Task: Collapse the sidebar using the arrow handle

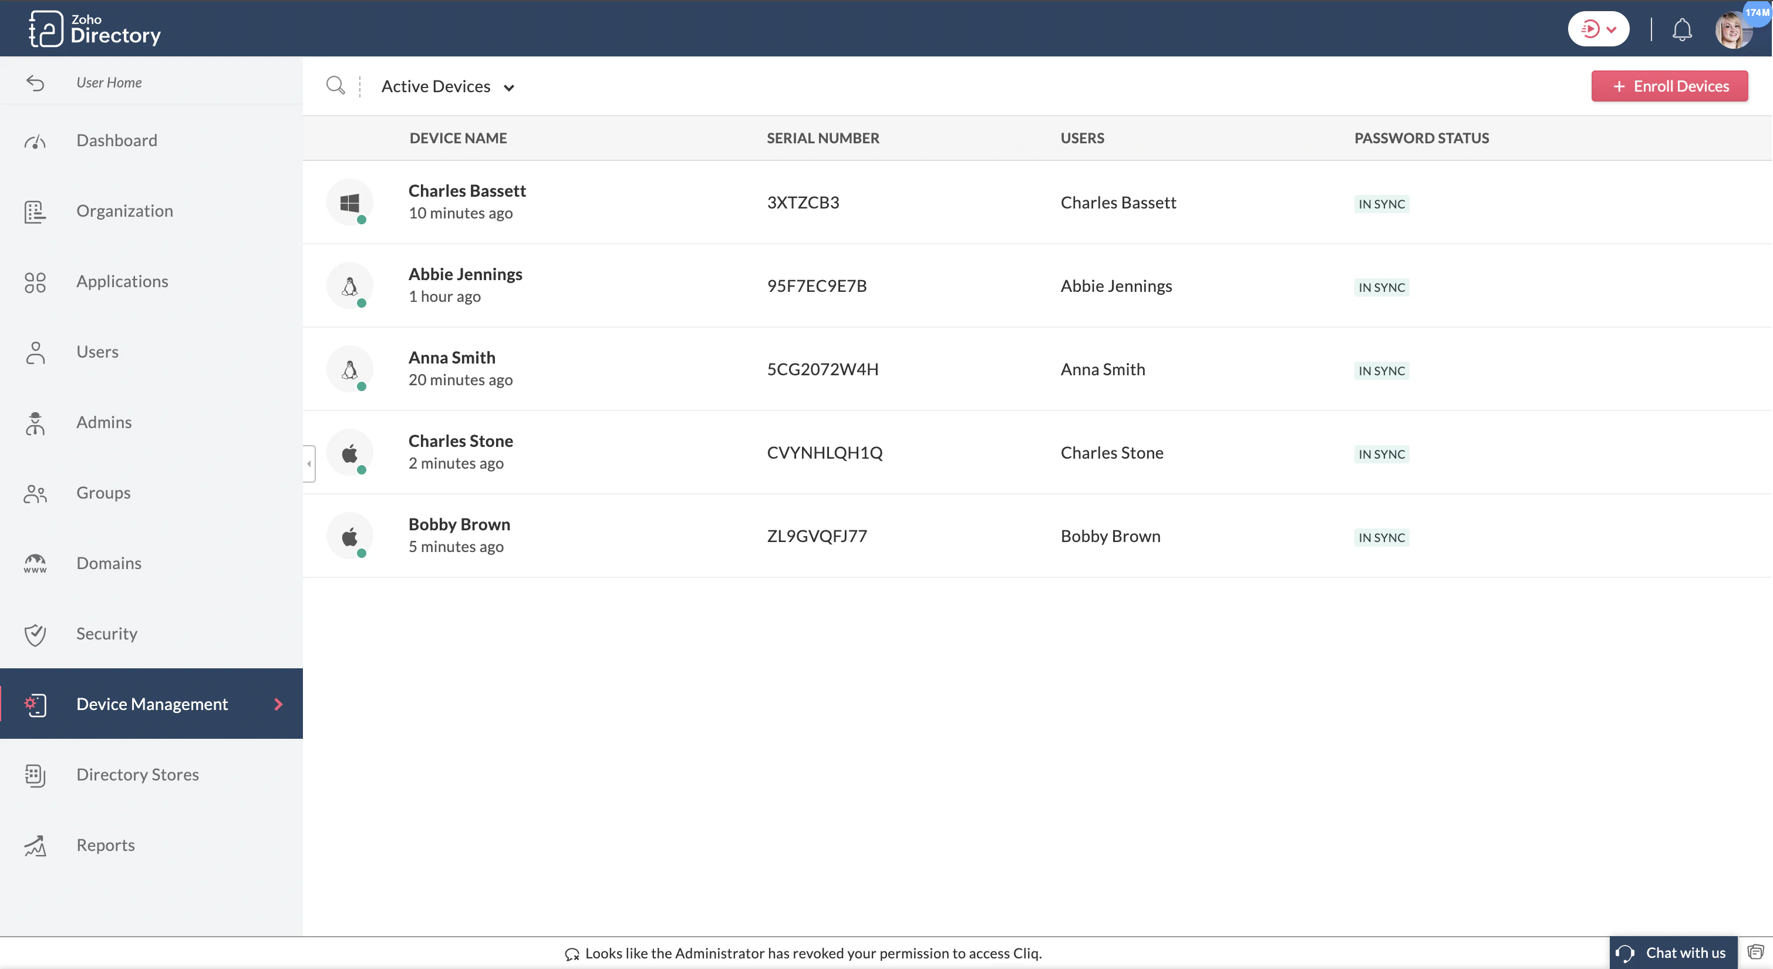Action: click(308, 463)
